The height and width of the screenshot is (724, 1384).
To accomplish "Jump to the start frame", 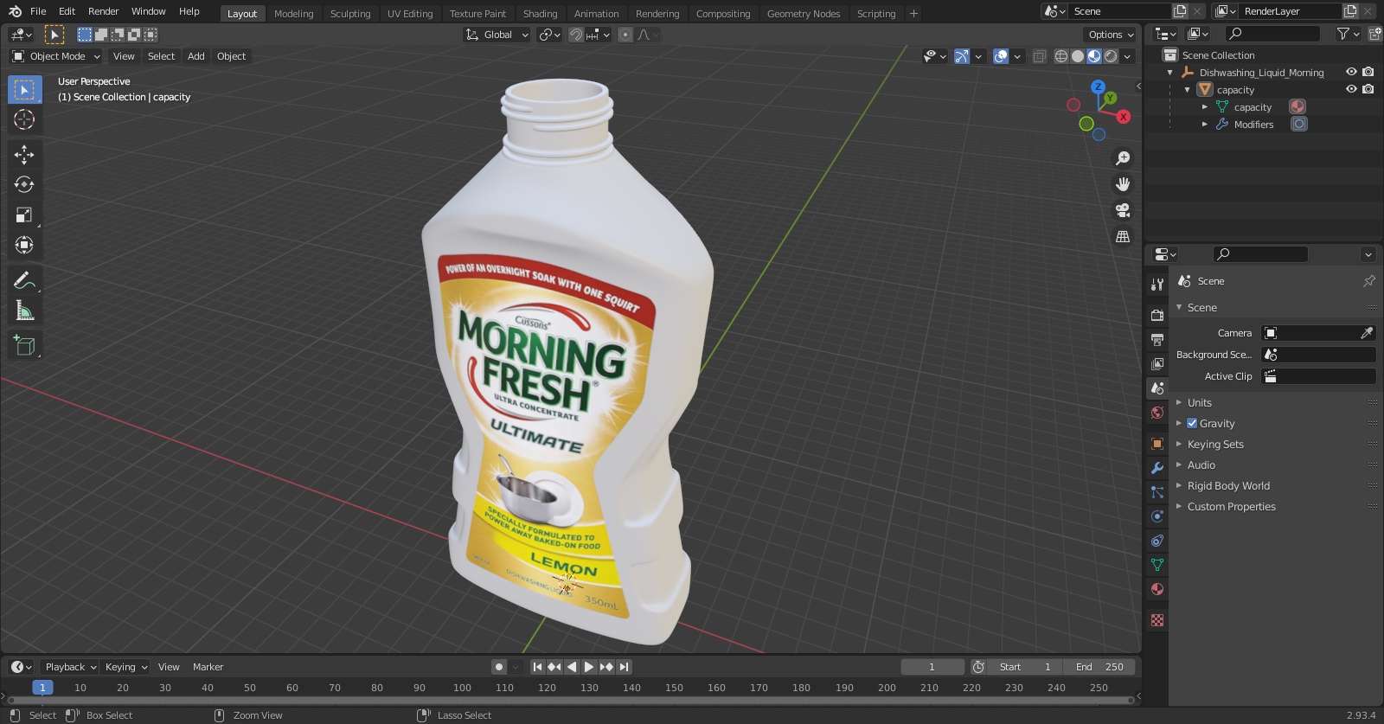I will click(537, 667).
